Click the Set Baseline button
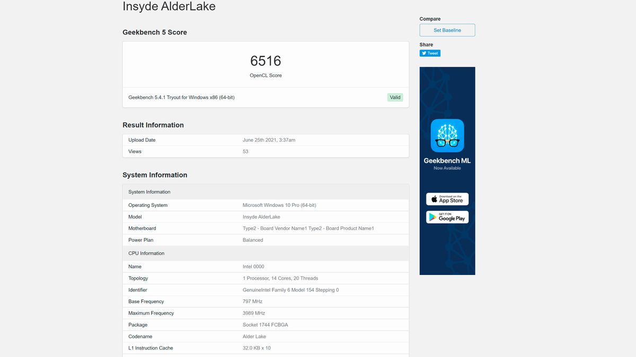 pyautogui.click(x=447, y=30)
